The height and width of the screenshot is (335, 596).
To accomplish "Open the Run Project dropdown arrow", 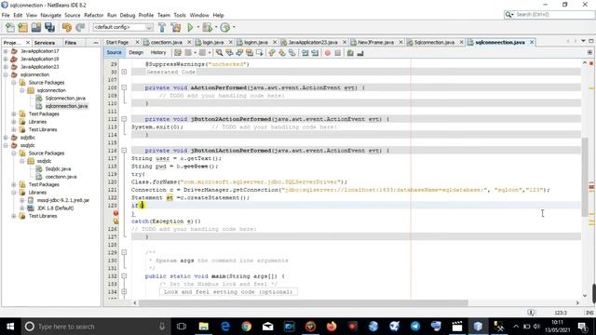I will point(197,27).
